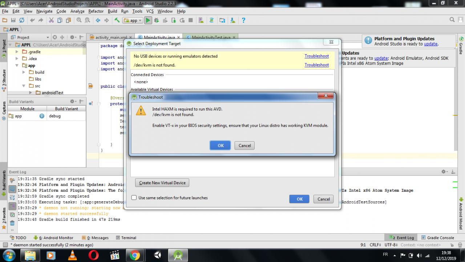Viewport: 465px width, 262px height.
Task: Click Troubleshoot link beside '/dev/kvm is not found'
Action: (x=317, y=65)
